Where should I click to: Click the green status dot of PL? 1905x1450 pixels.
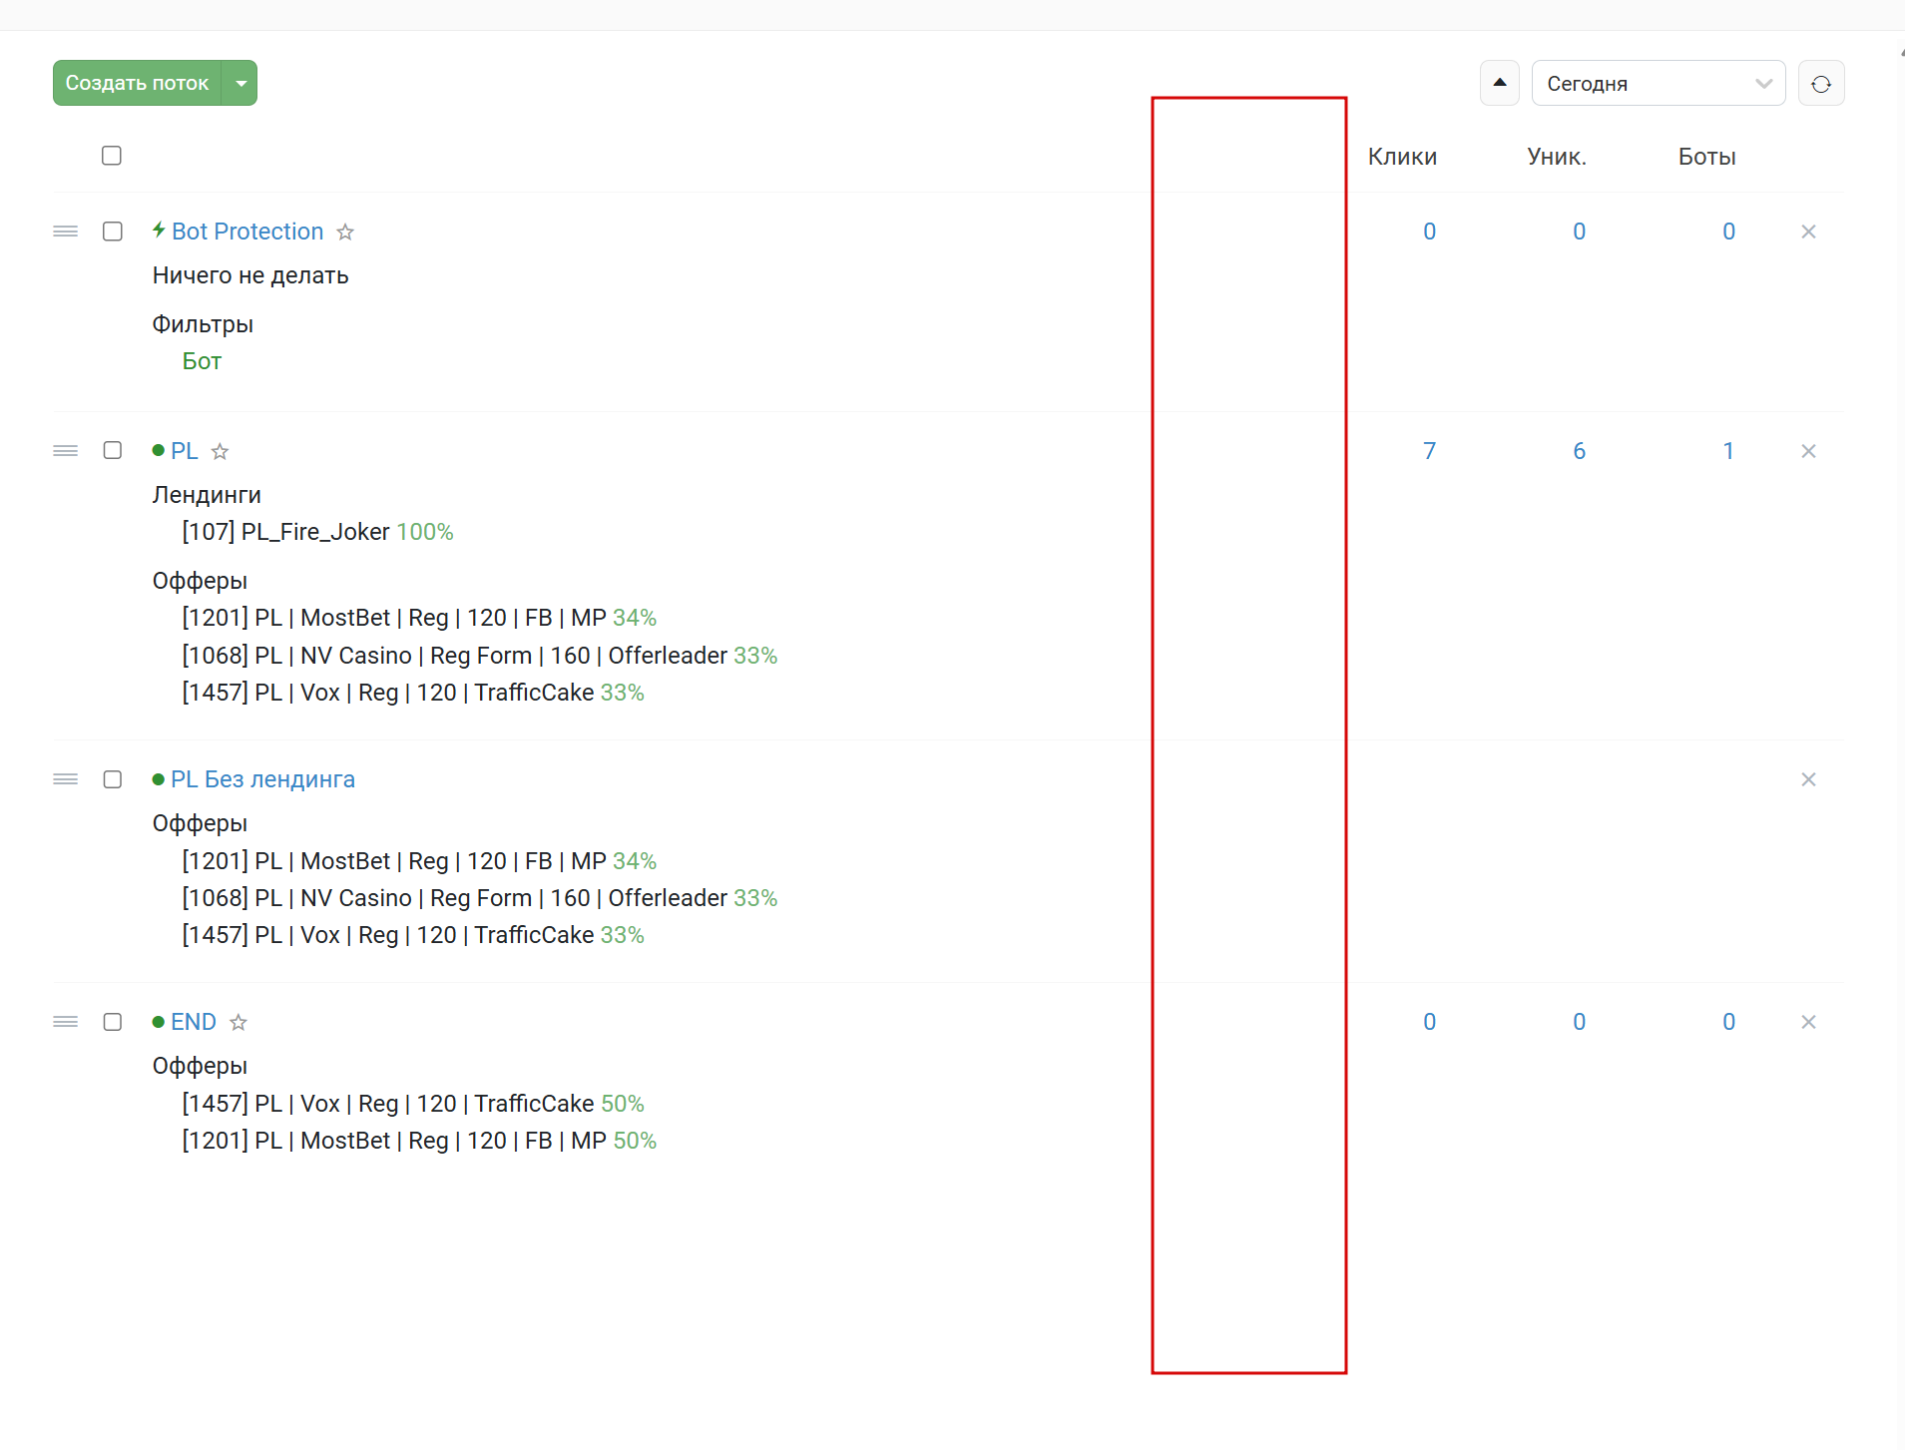[158, 451]
